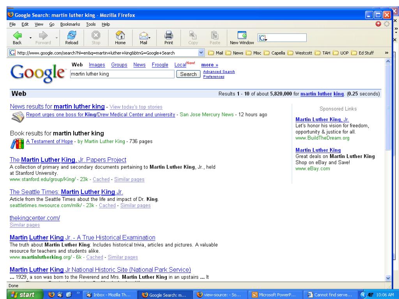Click the scrollbar up arrow
This screenshot has width=399, height=299.
tap(388, 61)
